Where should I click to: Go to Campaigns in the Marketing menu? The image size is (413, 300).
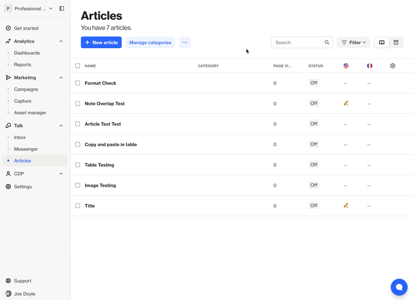pyautogui.click(x=26, y=89)
